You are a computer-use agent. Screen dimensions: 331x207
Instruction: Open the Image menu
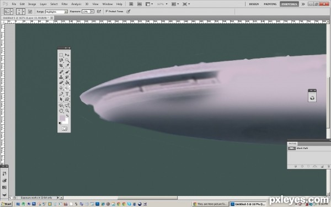click(32, 4)
